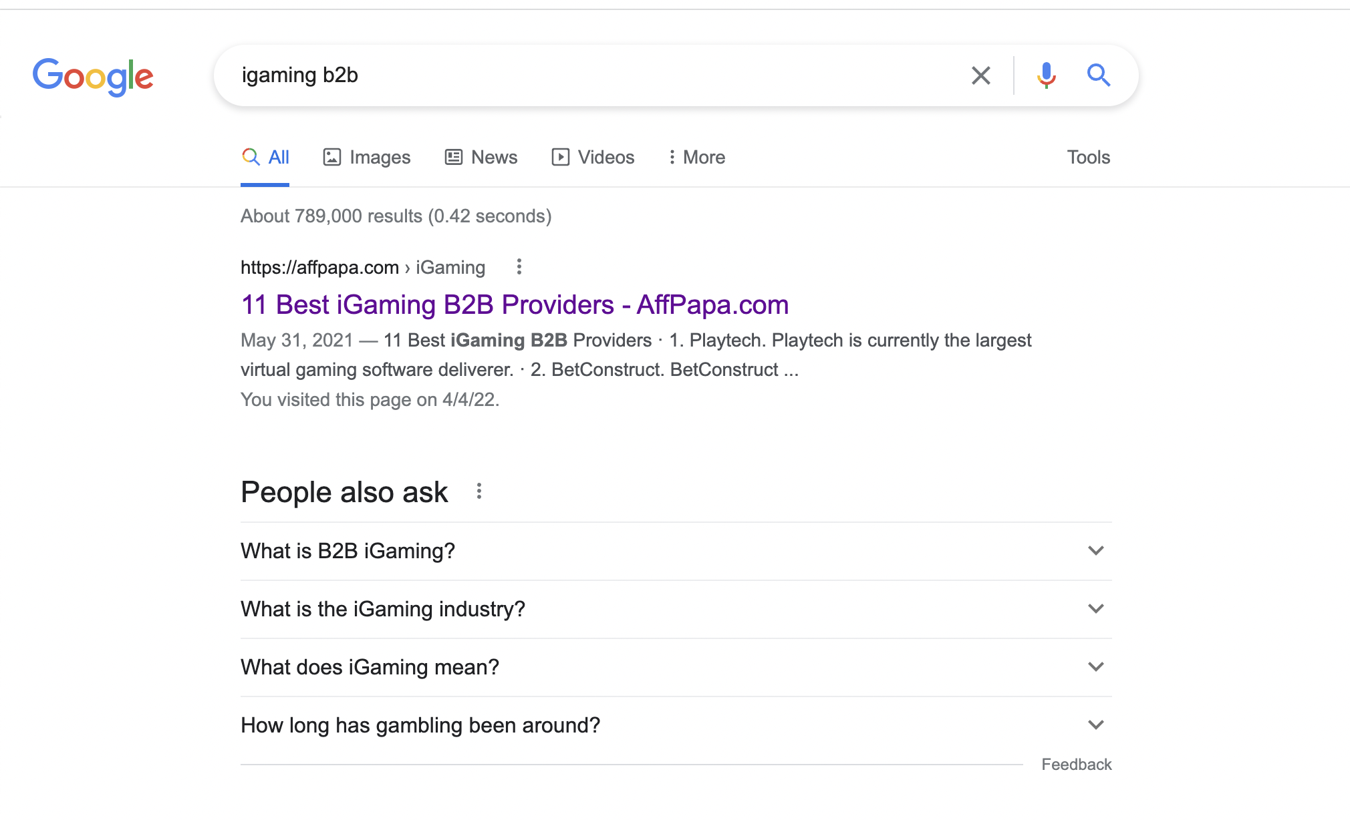The image size is (1350, 820).
Task: Open the Tools button
Action: (x=1088, y=158)
